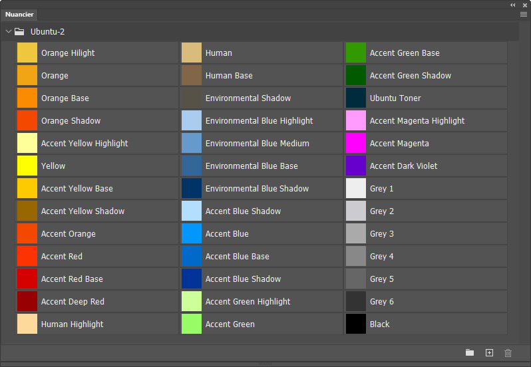This screenshot has height=367, width=531.
Task: Close the Nuancier panel
Action: (x=525, y=5)
